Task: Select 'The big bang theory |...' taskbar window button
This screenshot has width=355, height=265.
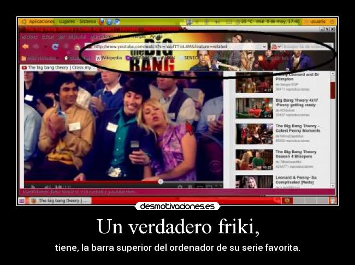Action: tap(60, 201)
